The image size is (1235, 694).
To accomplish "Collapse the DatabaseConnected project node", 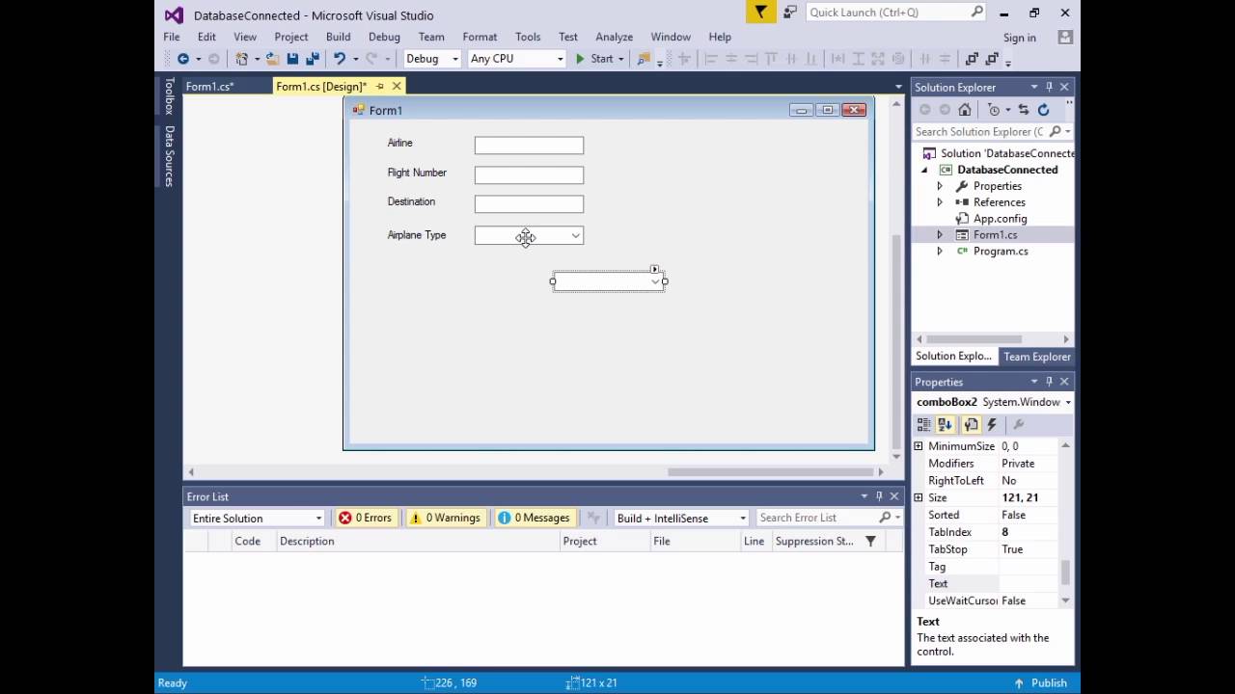I will (924, 170).
